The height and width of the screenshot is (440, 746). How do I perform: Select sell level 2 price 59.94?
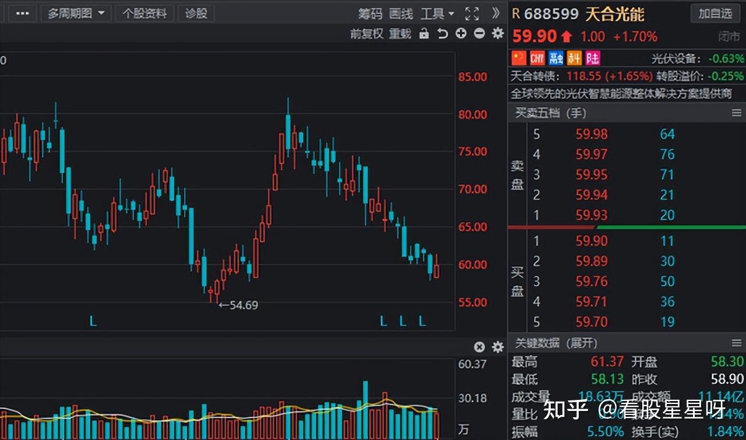coord(592,195)
